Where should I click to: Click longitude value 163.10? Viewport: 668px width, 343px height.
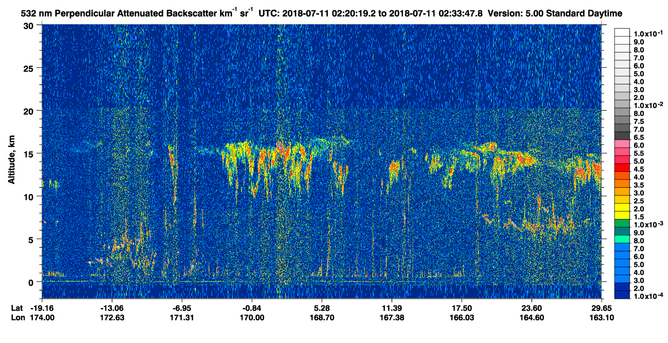pyautogui.click(x=602, y=317)
